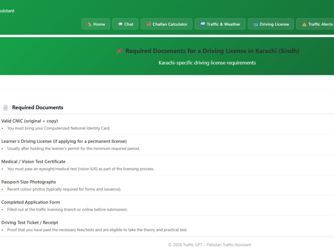Click the Computerized National Identity Card line
This screenshot has width=334, height=250.
[x=58, y=128]
